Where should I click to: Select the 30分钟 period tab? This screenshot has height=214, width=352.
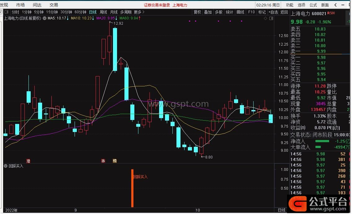tap(66, 12)
